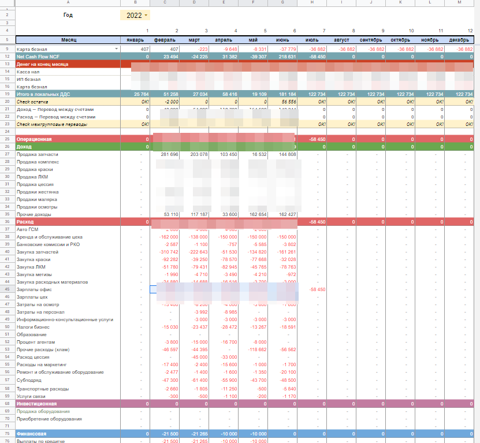Click Расходы на маркетинг row label
Screen dimensions: 480x443
[42, 364]
